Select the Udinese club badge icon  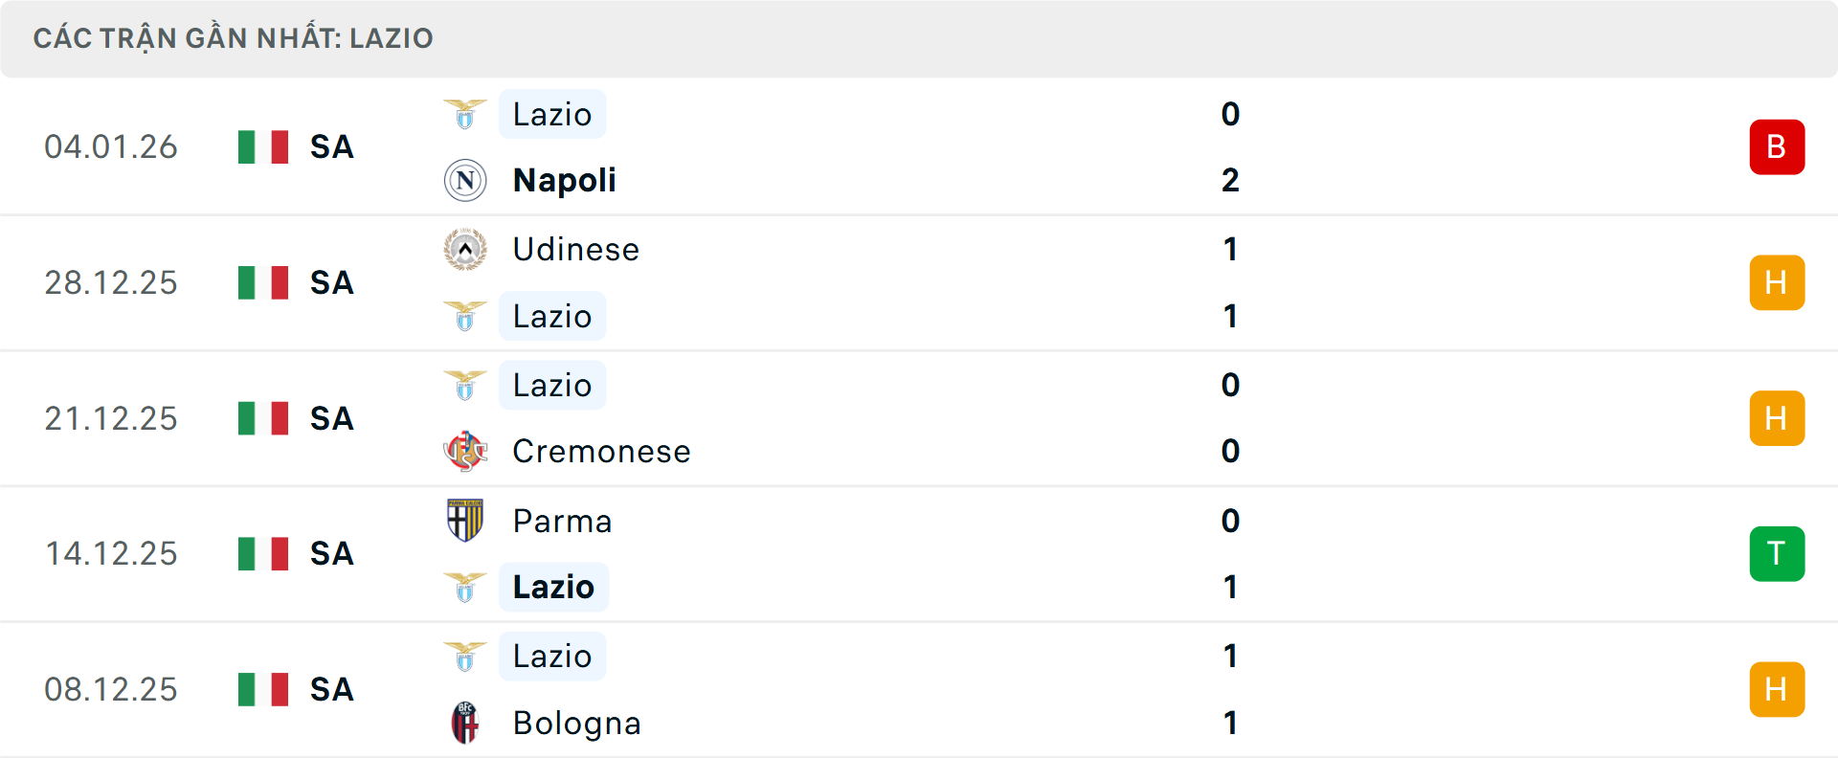[464, 250]
